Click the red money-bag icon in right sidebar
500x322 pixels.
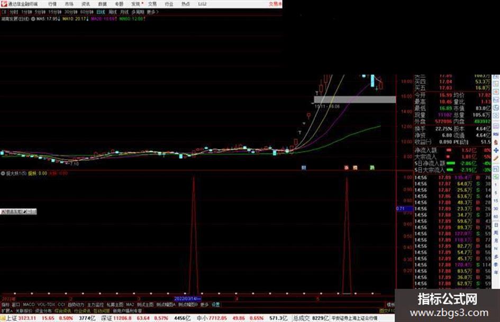pyautogui.click(x=496, y=142)
